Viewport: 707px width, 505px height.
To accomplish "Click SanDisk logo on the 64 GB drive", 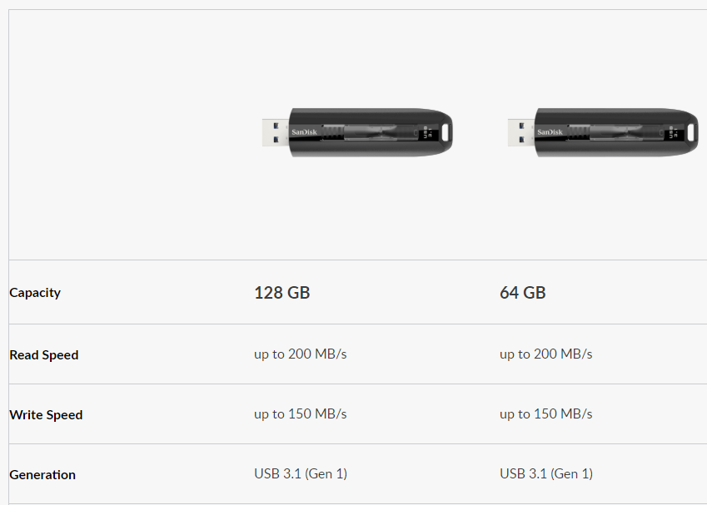I will 550,132.
